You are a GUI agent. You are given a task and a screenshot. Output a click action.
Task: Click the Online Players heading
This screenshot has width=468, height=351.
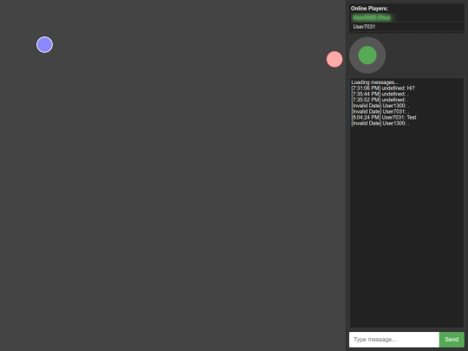point(369,9)
